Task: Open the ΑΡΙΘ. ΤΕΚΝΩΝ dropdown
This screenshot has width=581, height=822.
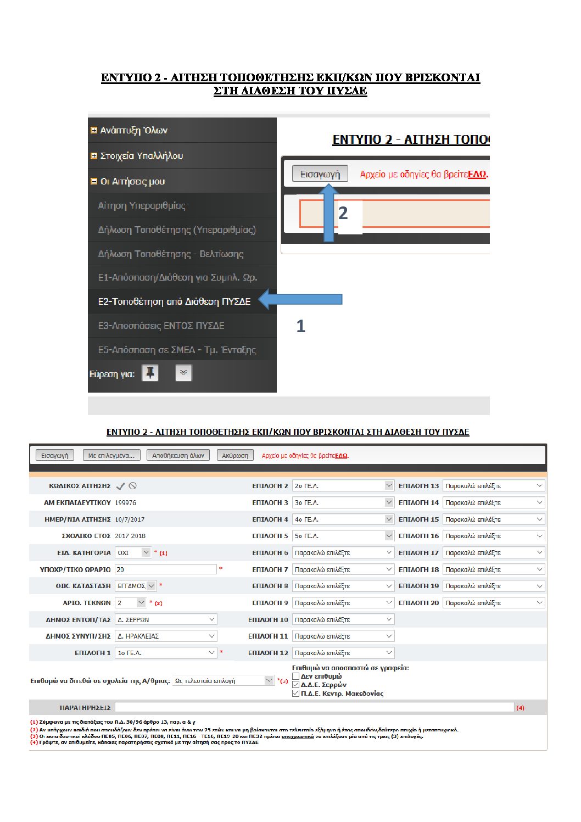Action: click(131, 603)
